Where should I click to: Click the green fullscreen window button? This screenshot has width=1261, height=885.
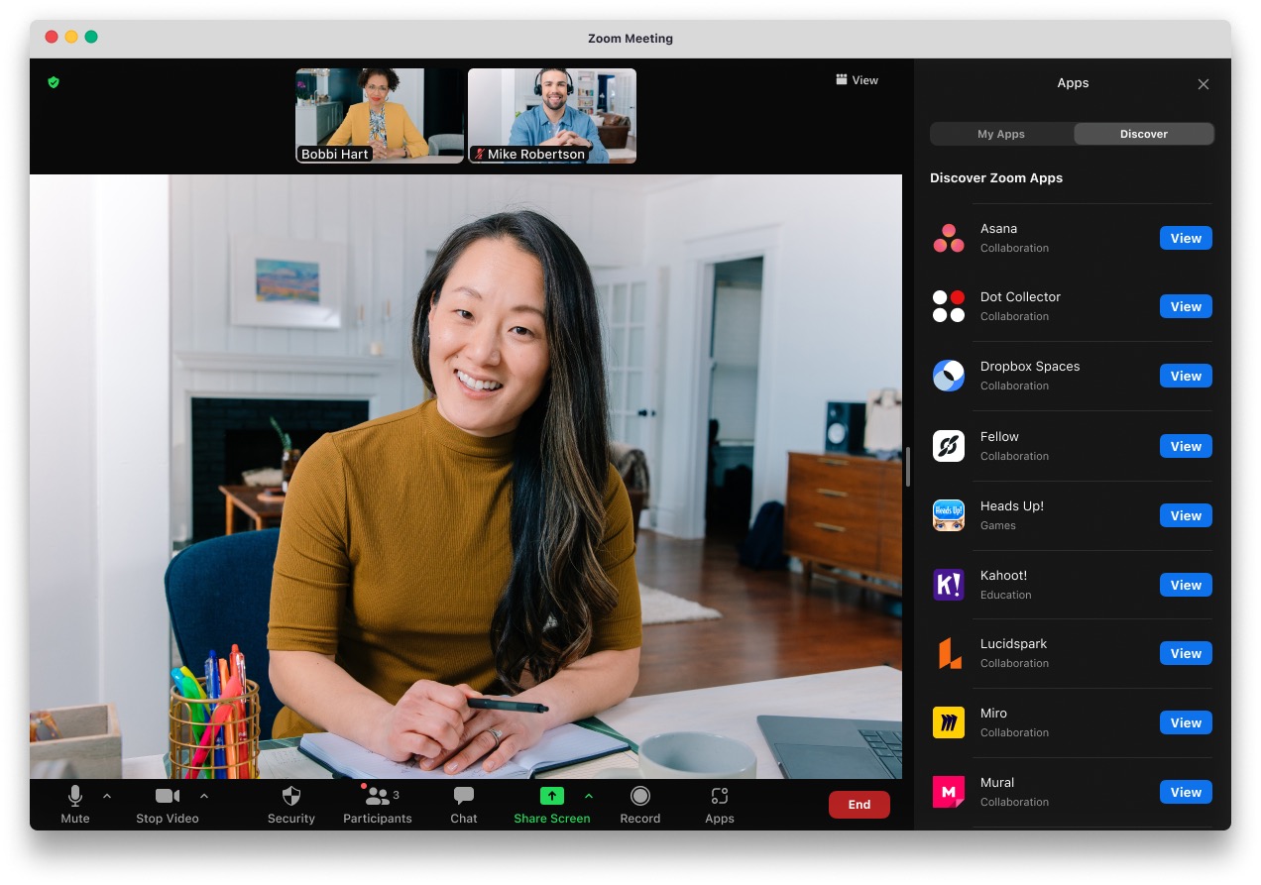point(91,37)
